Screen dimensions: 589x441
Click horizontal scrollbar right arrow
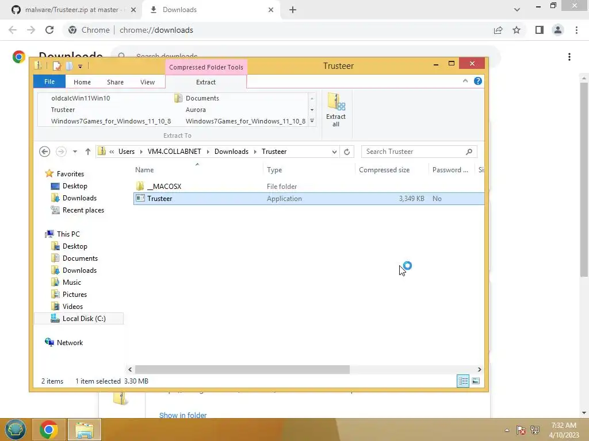(479, 369)
